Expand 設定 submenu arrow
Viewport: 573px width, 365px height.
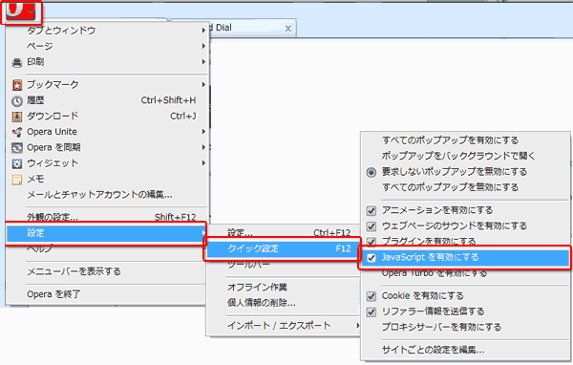pos(202,233)
